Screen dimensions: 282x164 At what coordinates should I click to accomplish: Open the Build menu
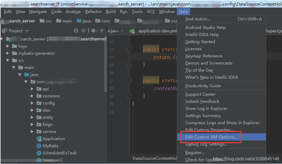tap(111, 11)
